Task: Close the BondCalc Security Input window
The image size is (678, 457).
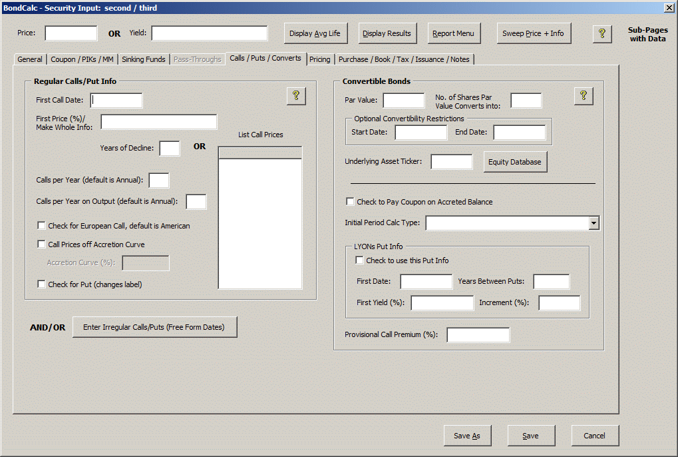Action: (669, 7)
